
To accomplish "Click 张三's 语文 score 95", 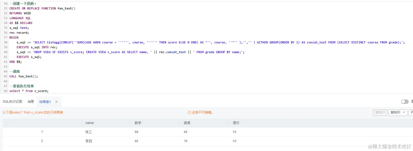I will tap(235, 132).
